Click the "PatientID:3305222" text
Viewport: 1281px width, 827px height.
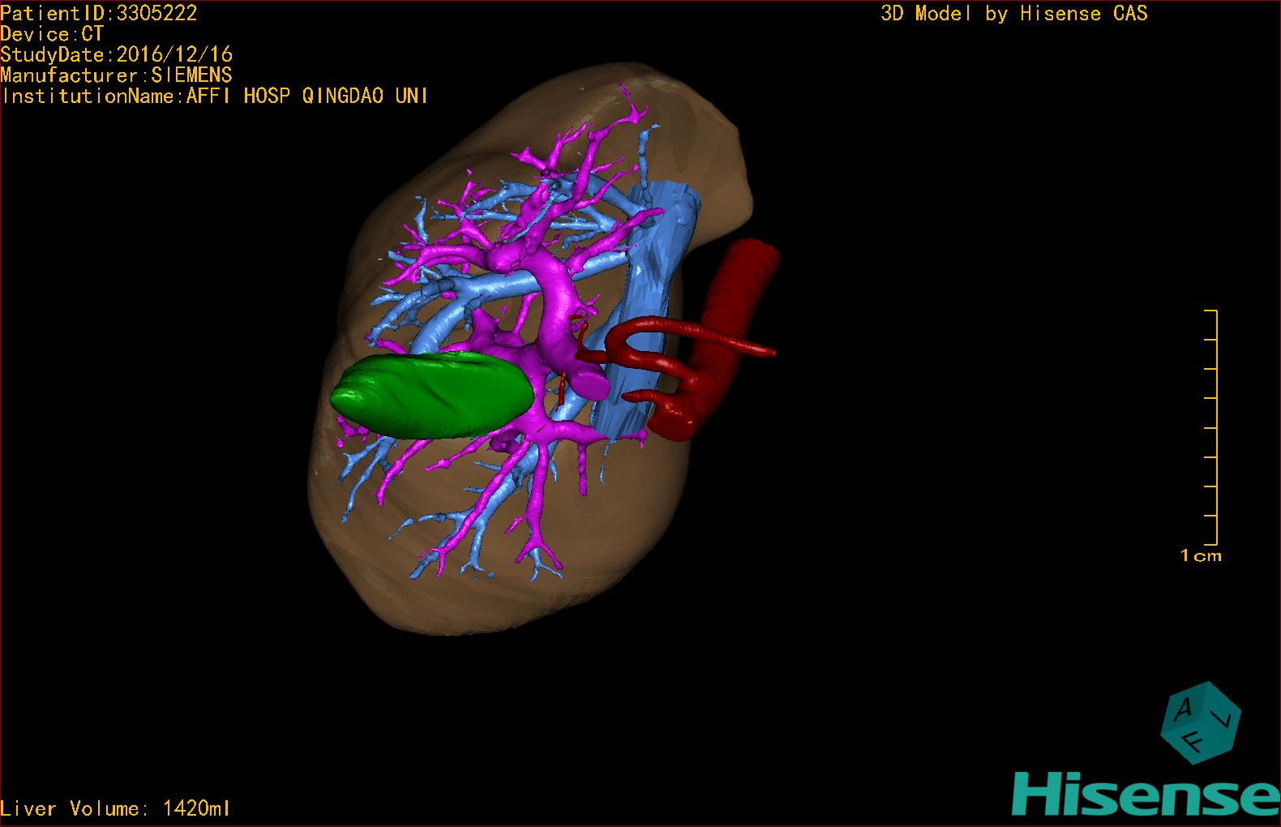click(x=99, y=13)
